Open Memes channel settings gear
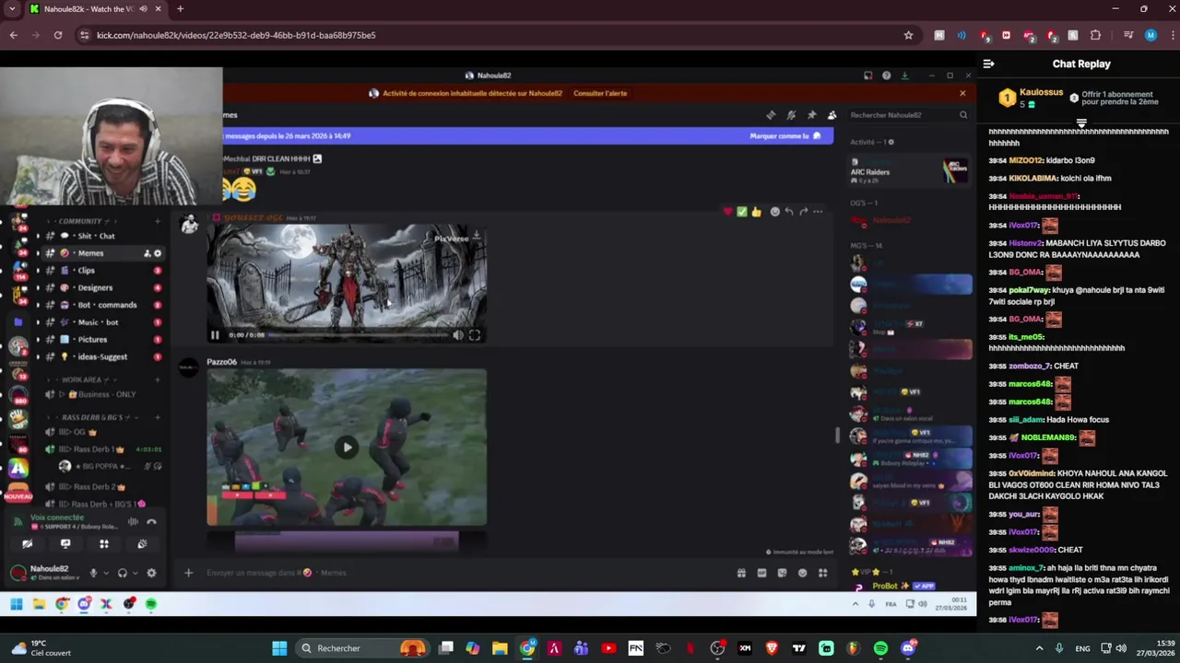The image size is (1180, 663). [158, 253]
